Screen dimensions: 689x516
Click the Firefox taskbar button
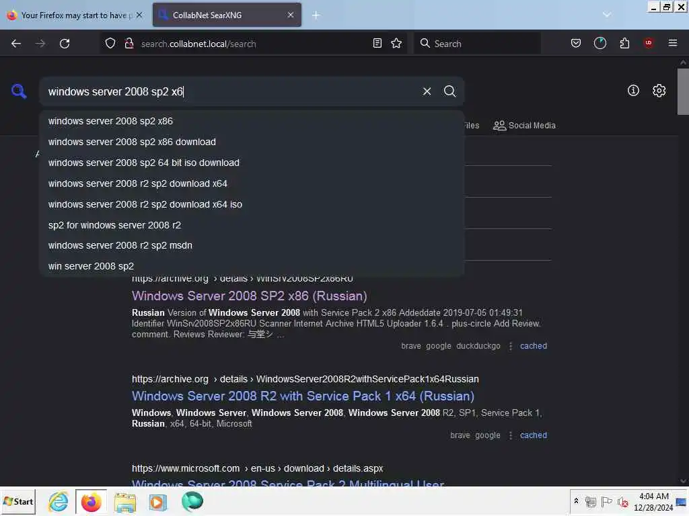tap(91, 501)
